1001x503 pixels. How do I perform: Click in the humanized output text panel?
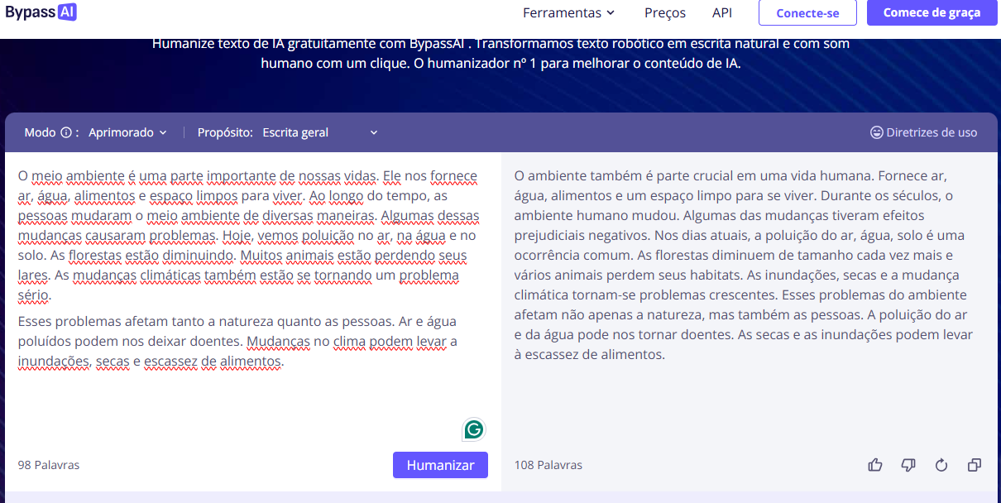point(745,265)
